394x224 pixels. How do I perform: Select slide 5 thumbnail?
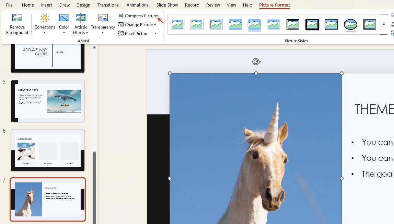pyautogui.click(x=48, y=101)
